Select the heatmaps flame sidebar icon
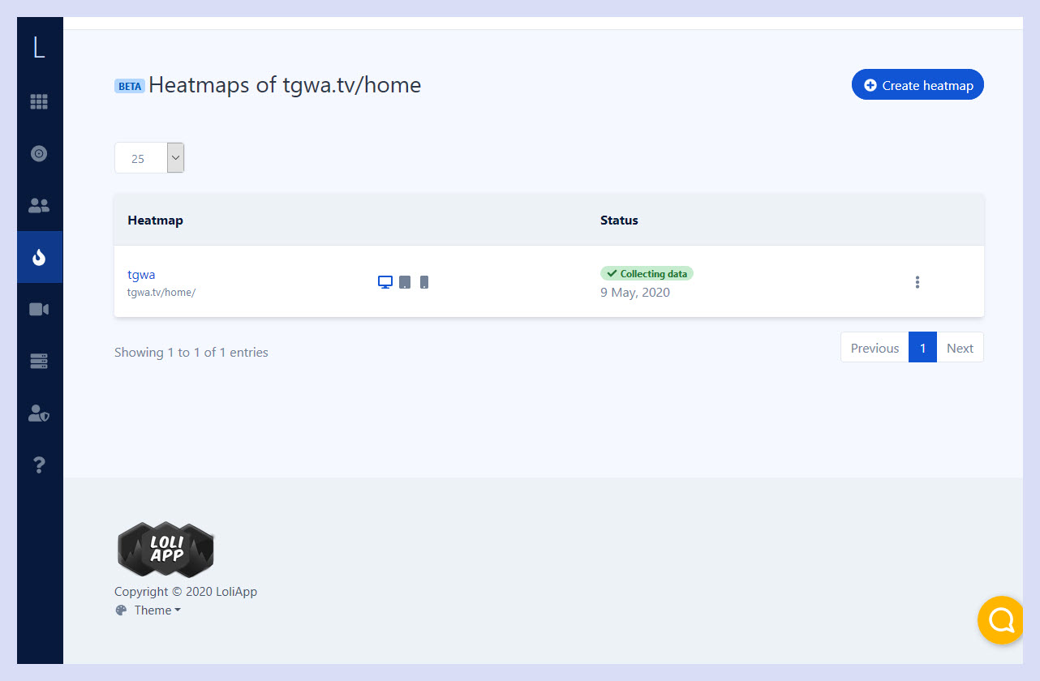The image size is (1040, 681). (39, 257)
